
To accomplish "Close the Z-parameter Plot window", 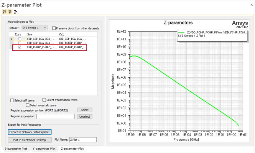I will (x=251, y=5).
